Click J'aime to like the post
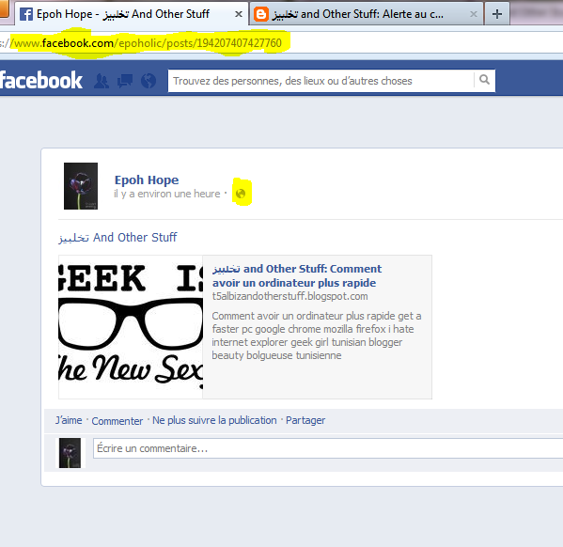 pyautogui.click(x=69, y=420)
